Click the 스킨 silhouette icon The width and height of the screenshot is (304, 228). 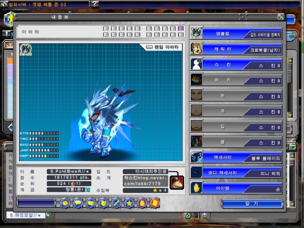[x=196, y=64]
